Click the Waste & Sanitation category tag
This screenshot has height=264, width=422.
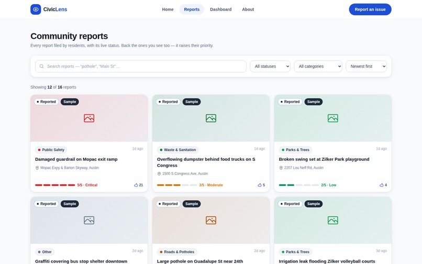tap(178, 150)
